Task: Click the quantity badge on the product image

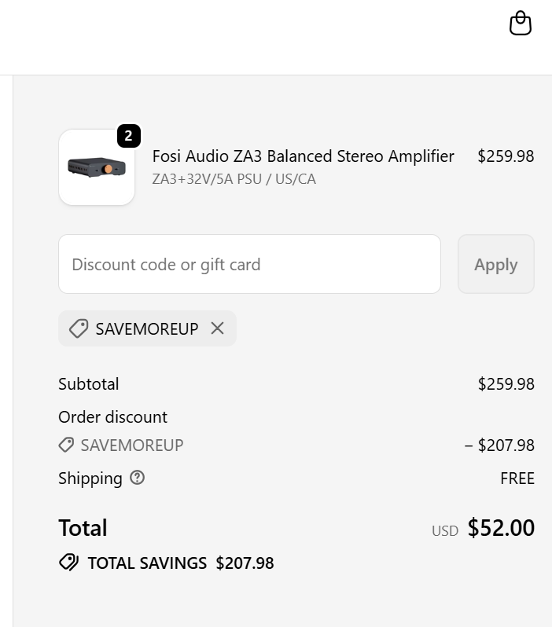Action: click(128, 136)
